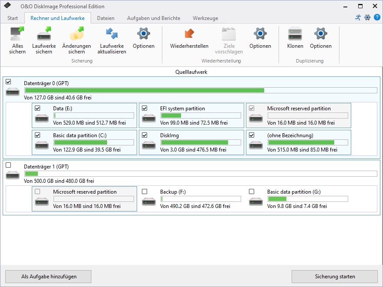
Task: Click the drive icon of Basic data partition (C:)
Action: pyautogui.click(x=42, y=145)
